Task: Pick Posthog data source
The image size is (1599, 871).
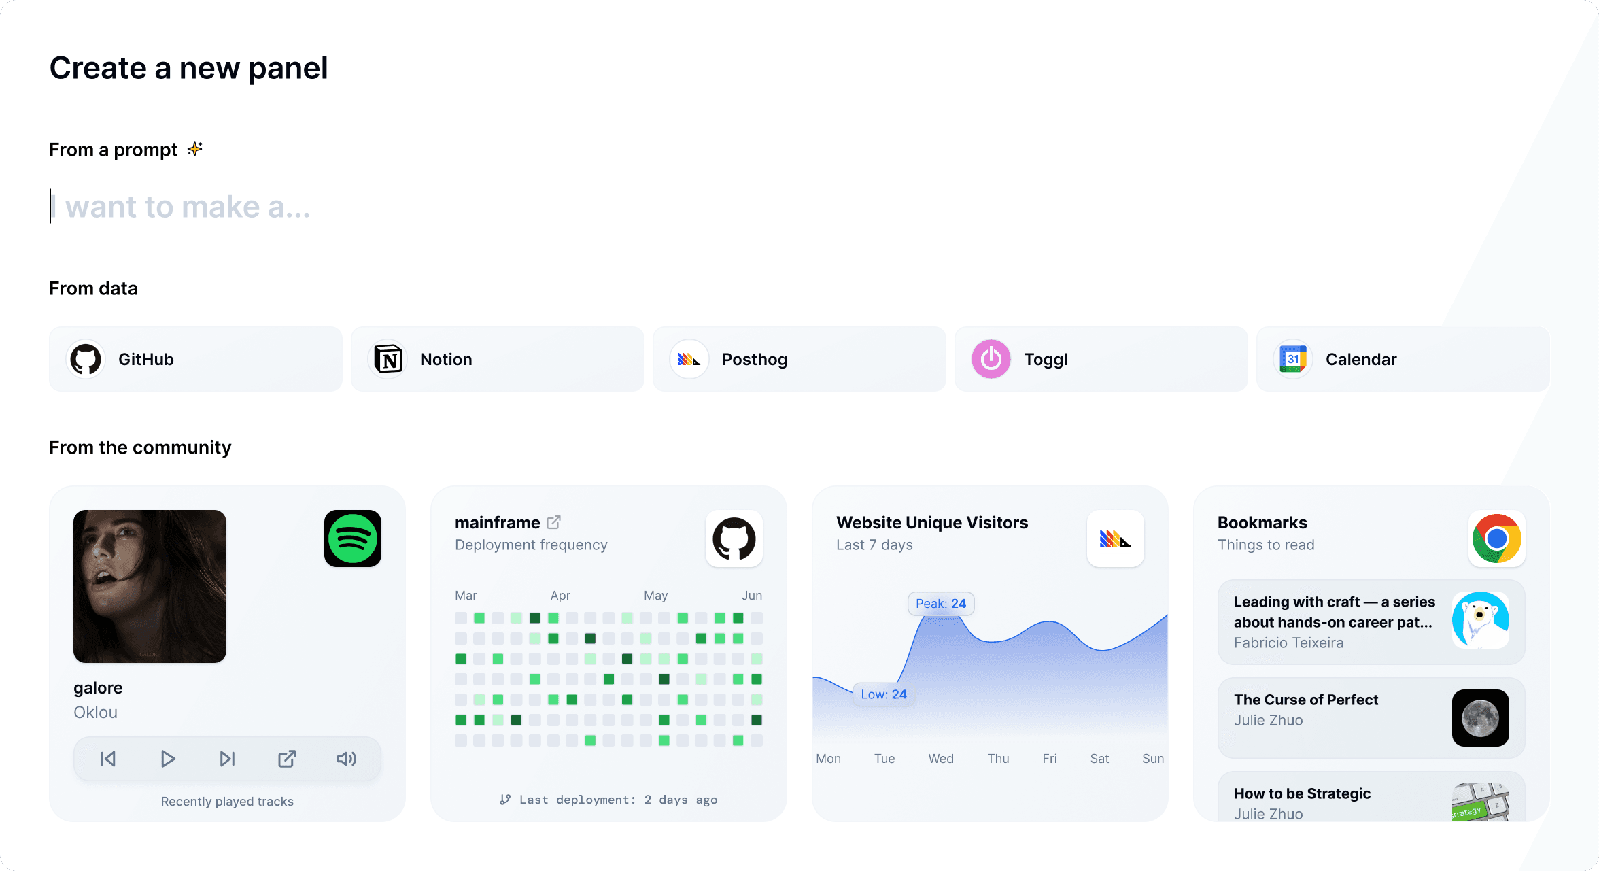Action: point(799,359)
